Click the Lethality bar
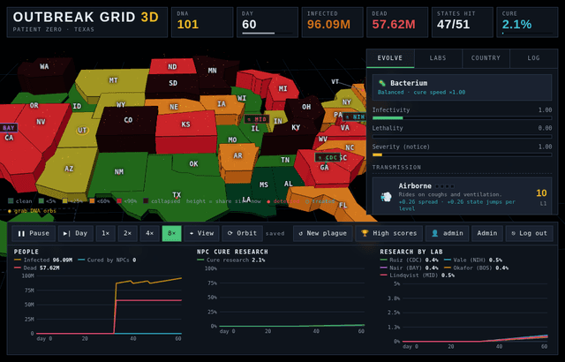 [462, 137]
